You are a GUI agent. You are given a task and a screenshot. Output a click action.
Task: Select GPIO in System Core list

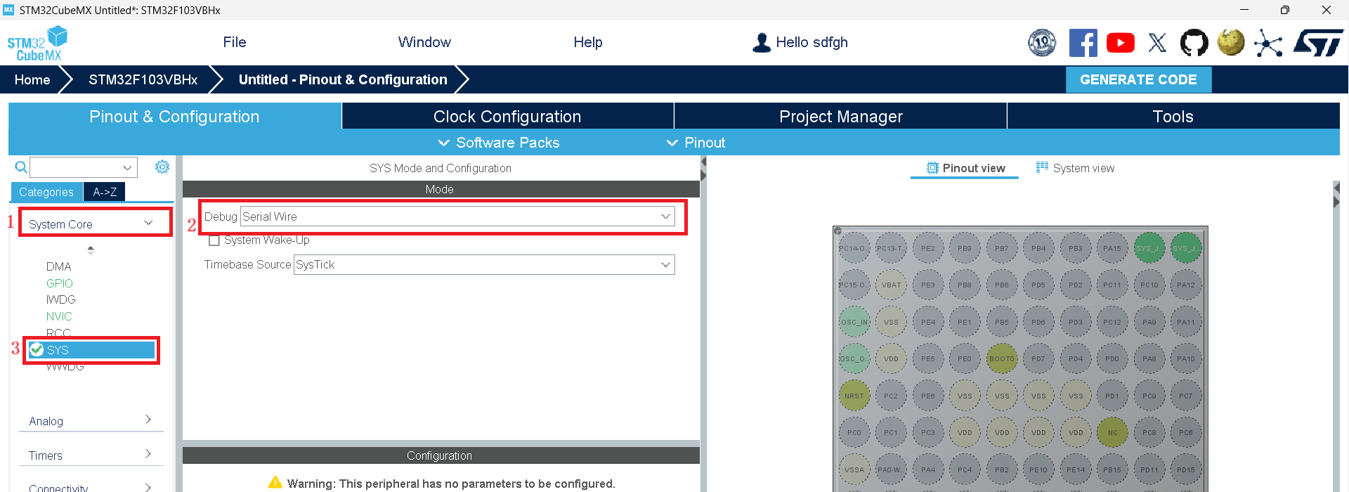[60, 283]
